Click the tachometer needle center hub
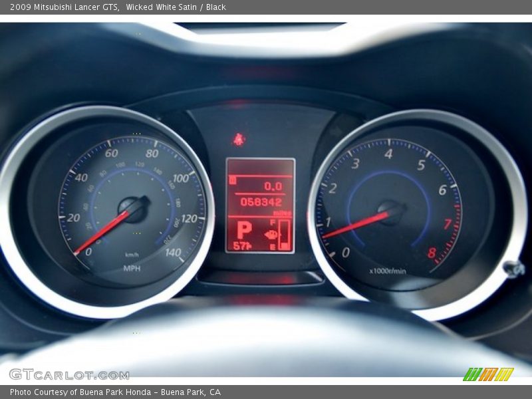 [391, 211]
